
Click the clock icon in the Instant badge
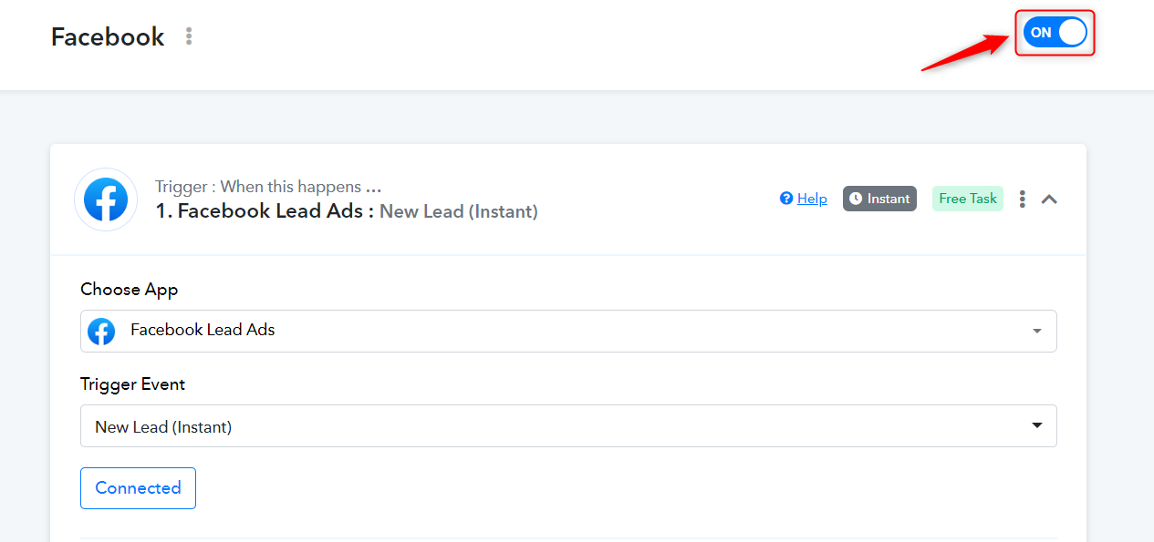coord(856,199)
